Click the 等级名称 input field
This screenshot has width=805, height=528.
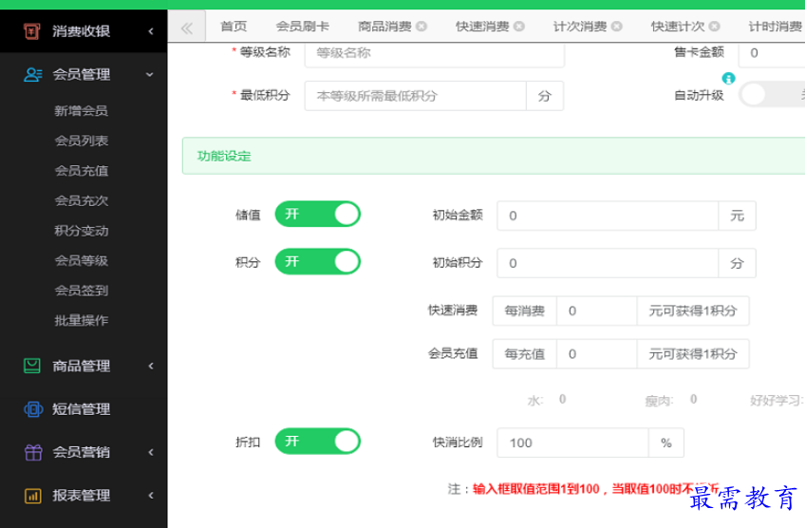pyautogui.click(x=434, y=53)
